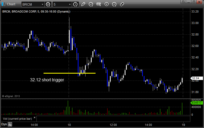Viewport: 204px width, 128px height.
Task: Maximize the chart window
Action: (194, 2)
